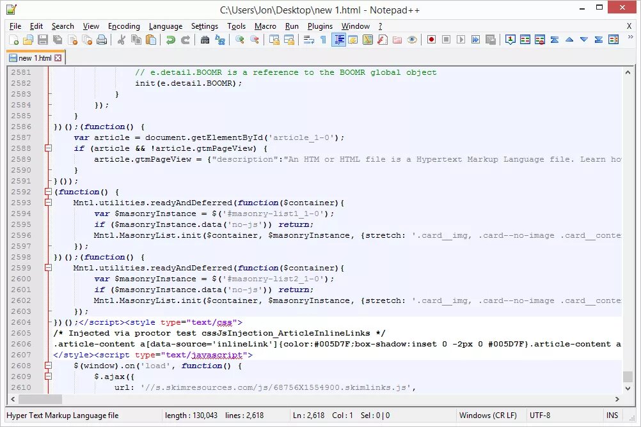Image resolution: width=641 pixels, height=427 pixels.
Task: Collapse the fold at line 2599
Action: (48, 268)
